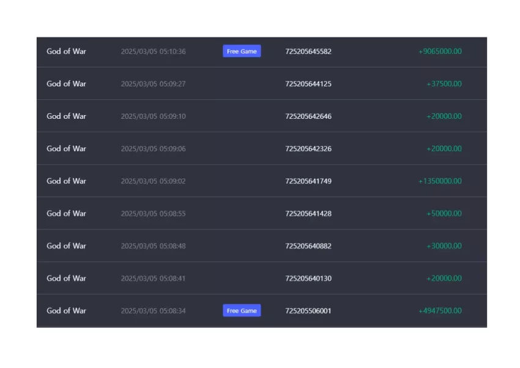Click the +1350000.00 win amount
The width and height of the screenshot is (520, 368).
[x=440, y=181]
